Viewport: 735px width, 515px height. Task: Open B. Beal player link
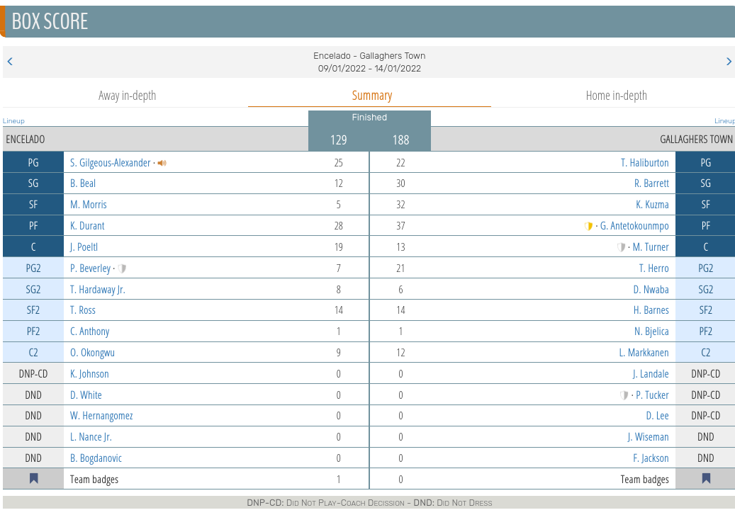(83, 183)
